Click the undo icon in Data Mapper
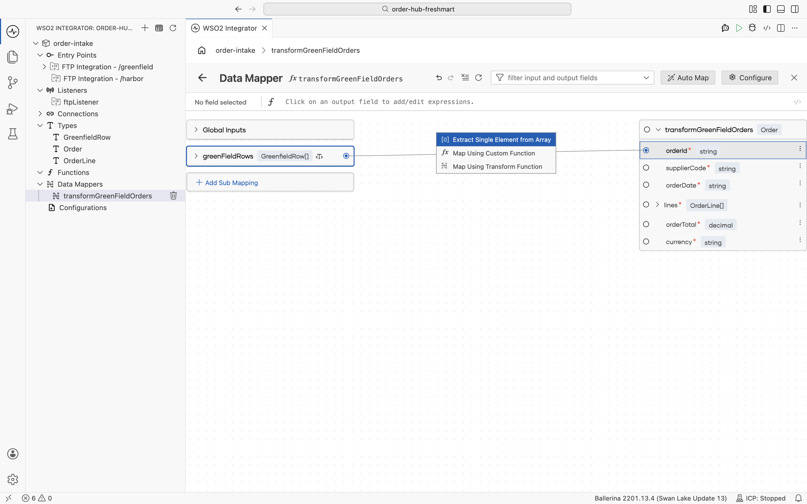The width and height of the screenshot is (807, 504). click(439, 78)
